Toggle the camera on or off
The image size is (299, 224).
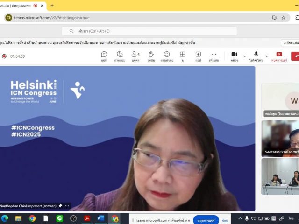point(235,56)
